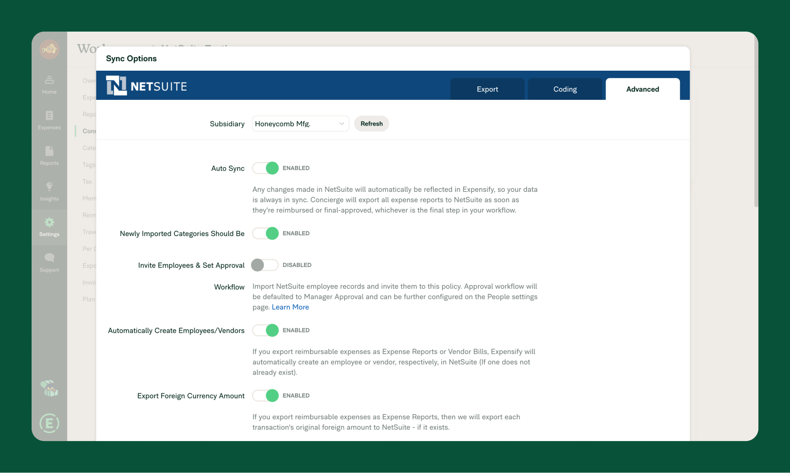
Task: Click the Expensify E logo icon
Action: (x=49, y=423)
